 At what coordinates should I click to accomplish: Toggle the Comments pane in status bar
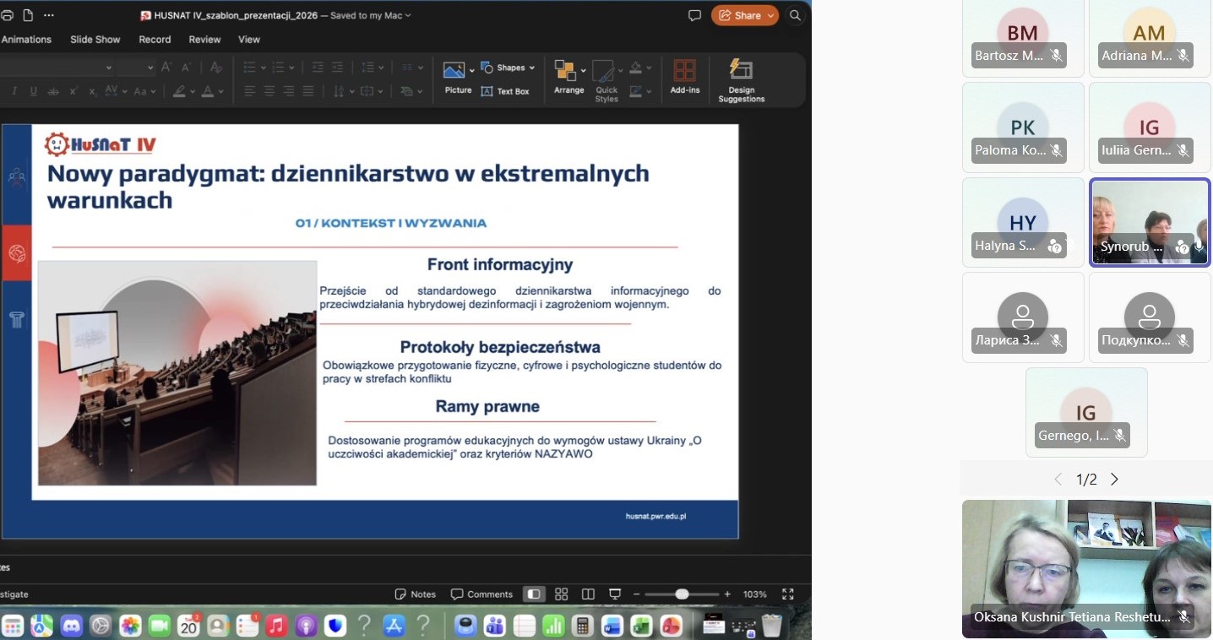[481, 594]
